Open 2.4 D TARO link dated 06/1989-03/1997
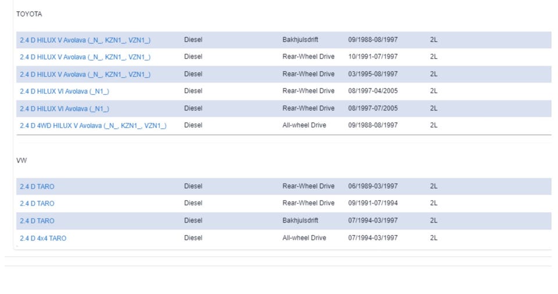Image resolution: width=558 pixels, height=294 pixels. (x=37, y=187)
